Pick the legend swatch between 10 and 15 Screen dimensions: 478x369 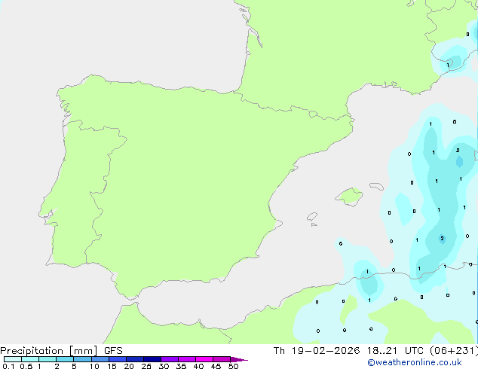pos(100,359)
